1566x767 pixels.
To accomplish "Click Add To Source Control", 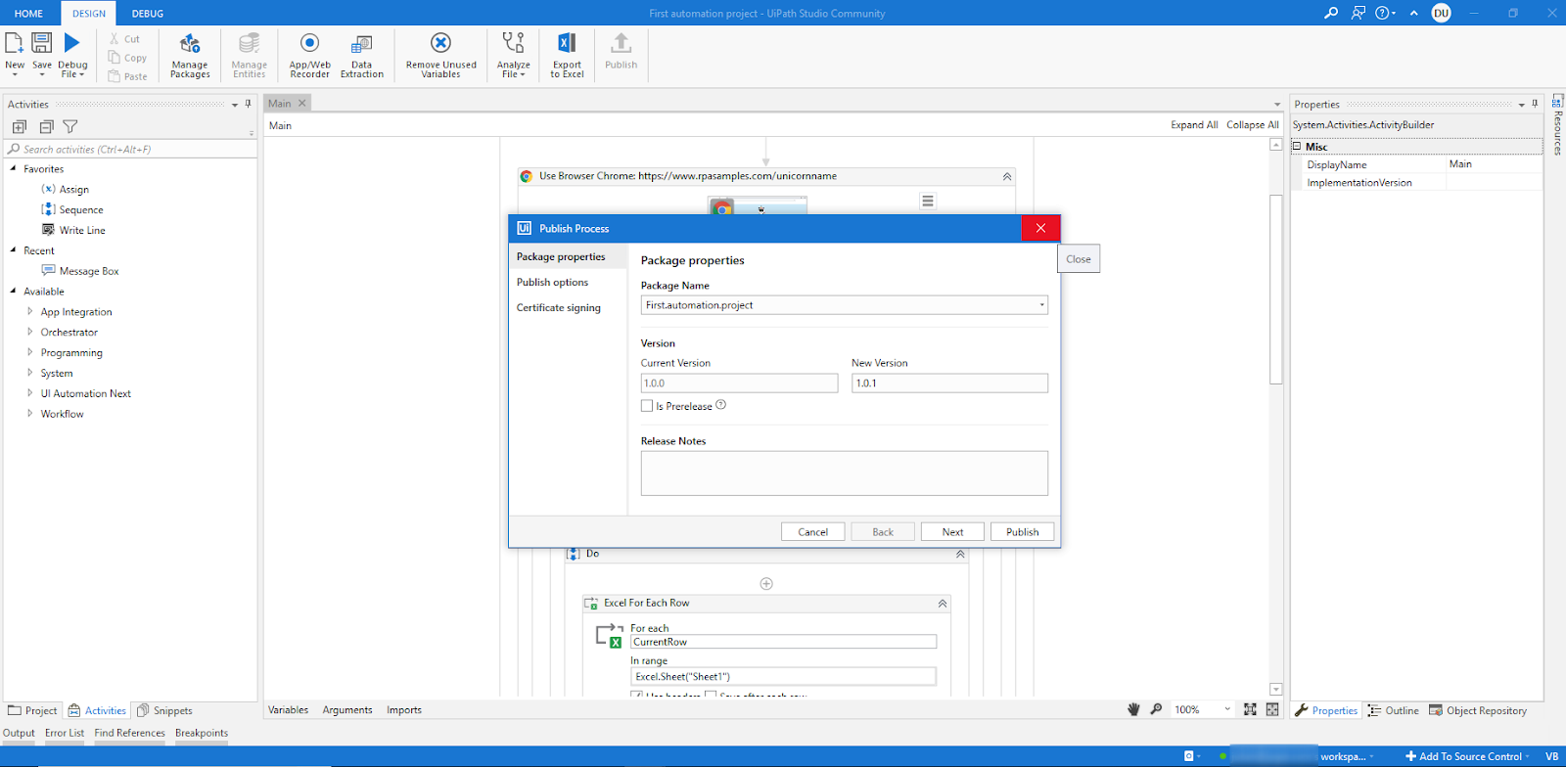I will [x=1464, y=756].
